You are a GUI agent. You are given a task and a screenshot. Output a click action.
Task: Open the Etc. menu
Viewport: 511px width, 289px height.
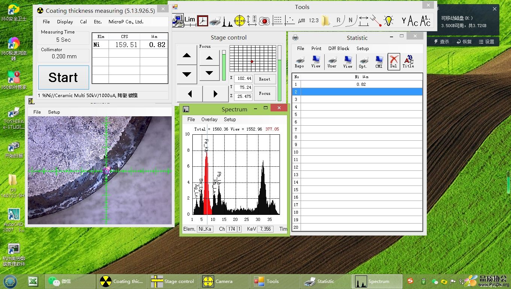pos(98,21)
